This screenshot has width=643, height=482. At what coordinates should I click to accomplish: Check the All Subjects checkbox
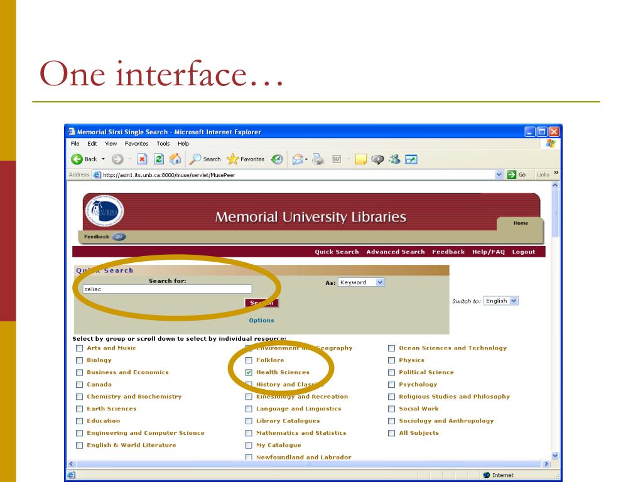[x=392, y=433]
